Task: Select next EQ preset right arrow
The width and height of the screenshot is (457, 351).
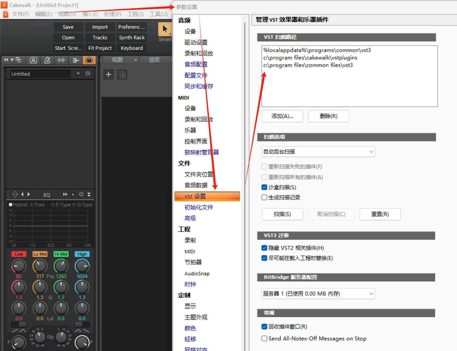Action: click(29, 194)
